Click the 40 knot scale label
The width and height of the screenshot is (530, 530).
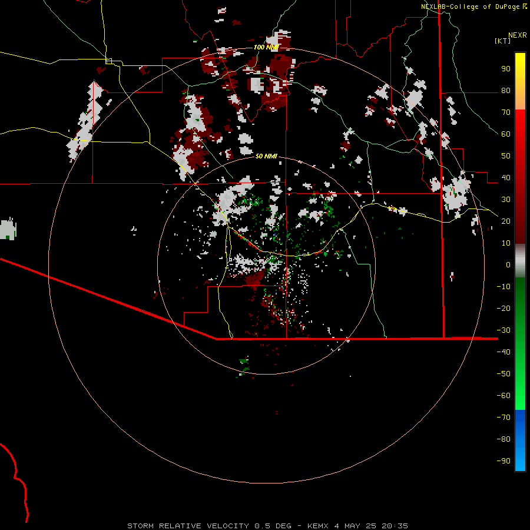tap(506, 177)
